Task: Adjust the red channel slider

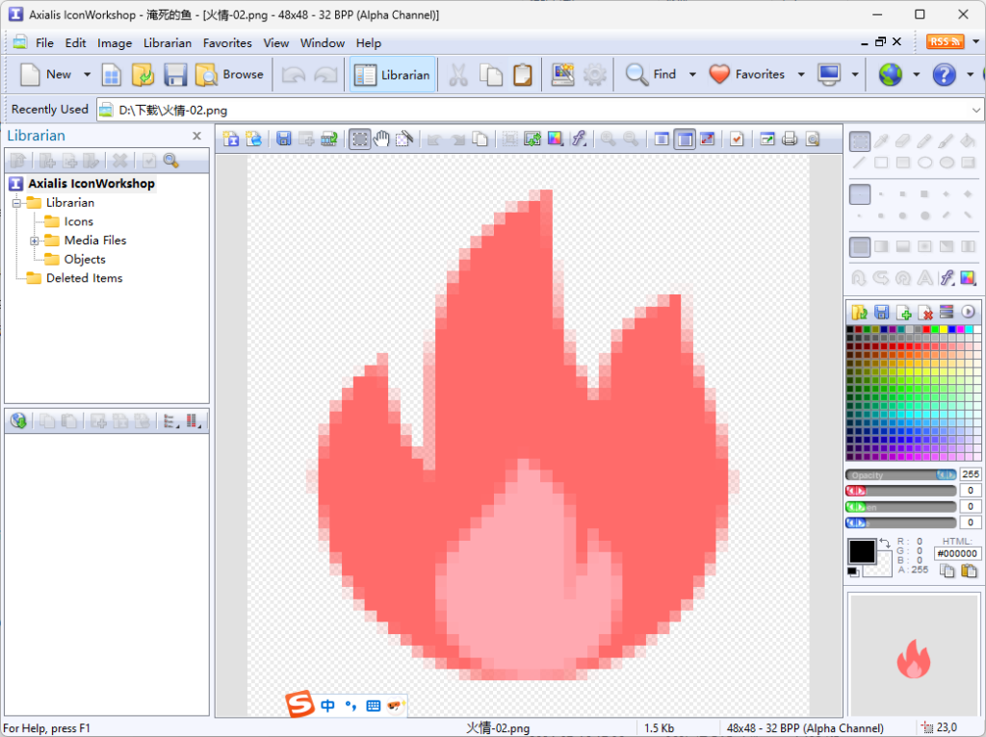Action: (x=900, y=491)
